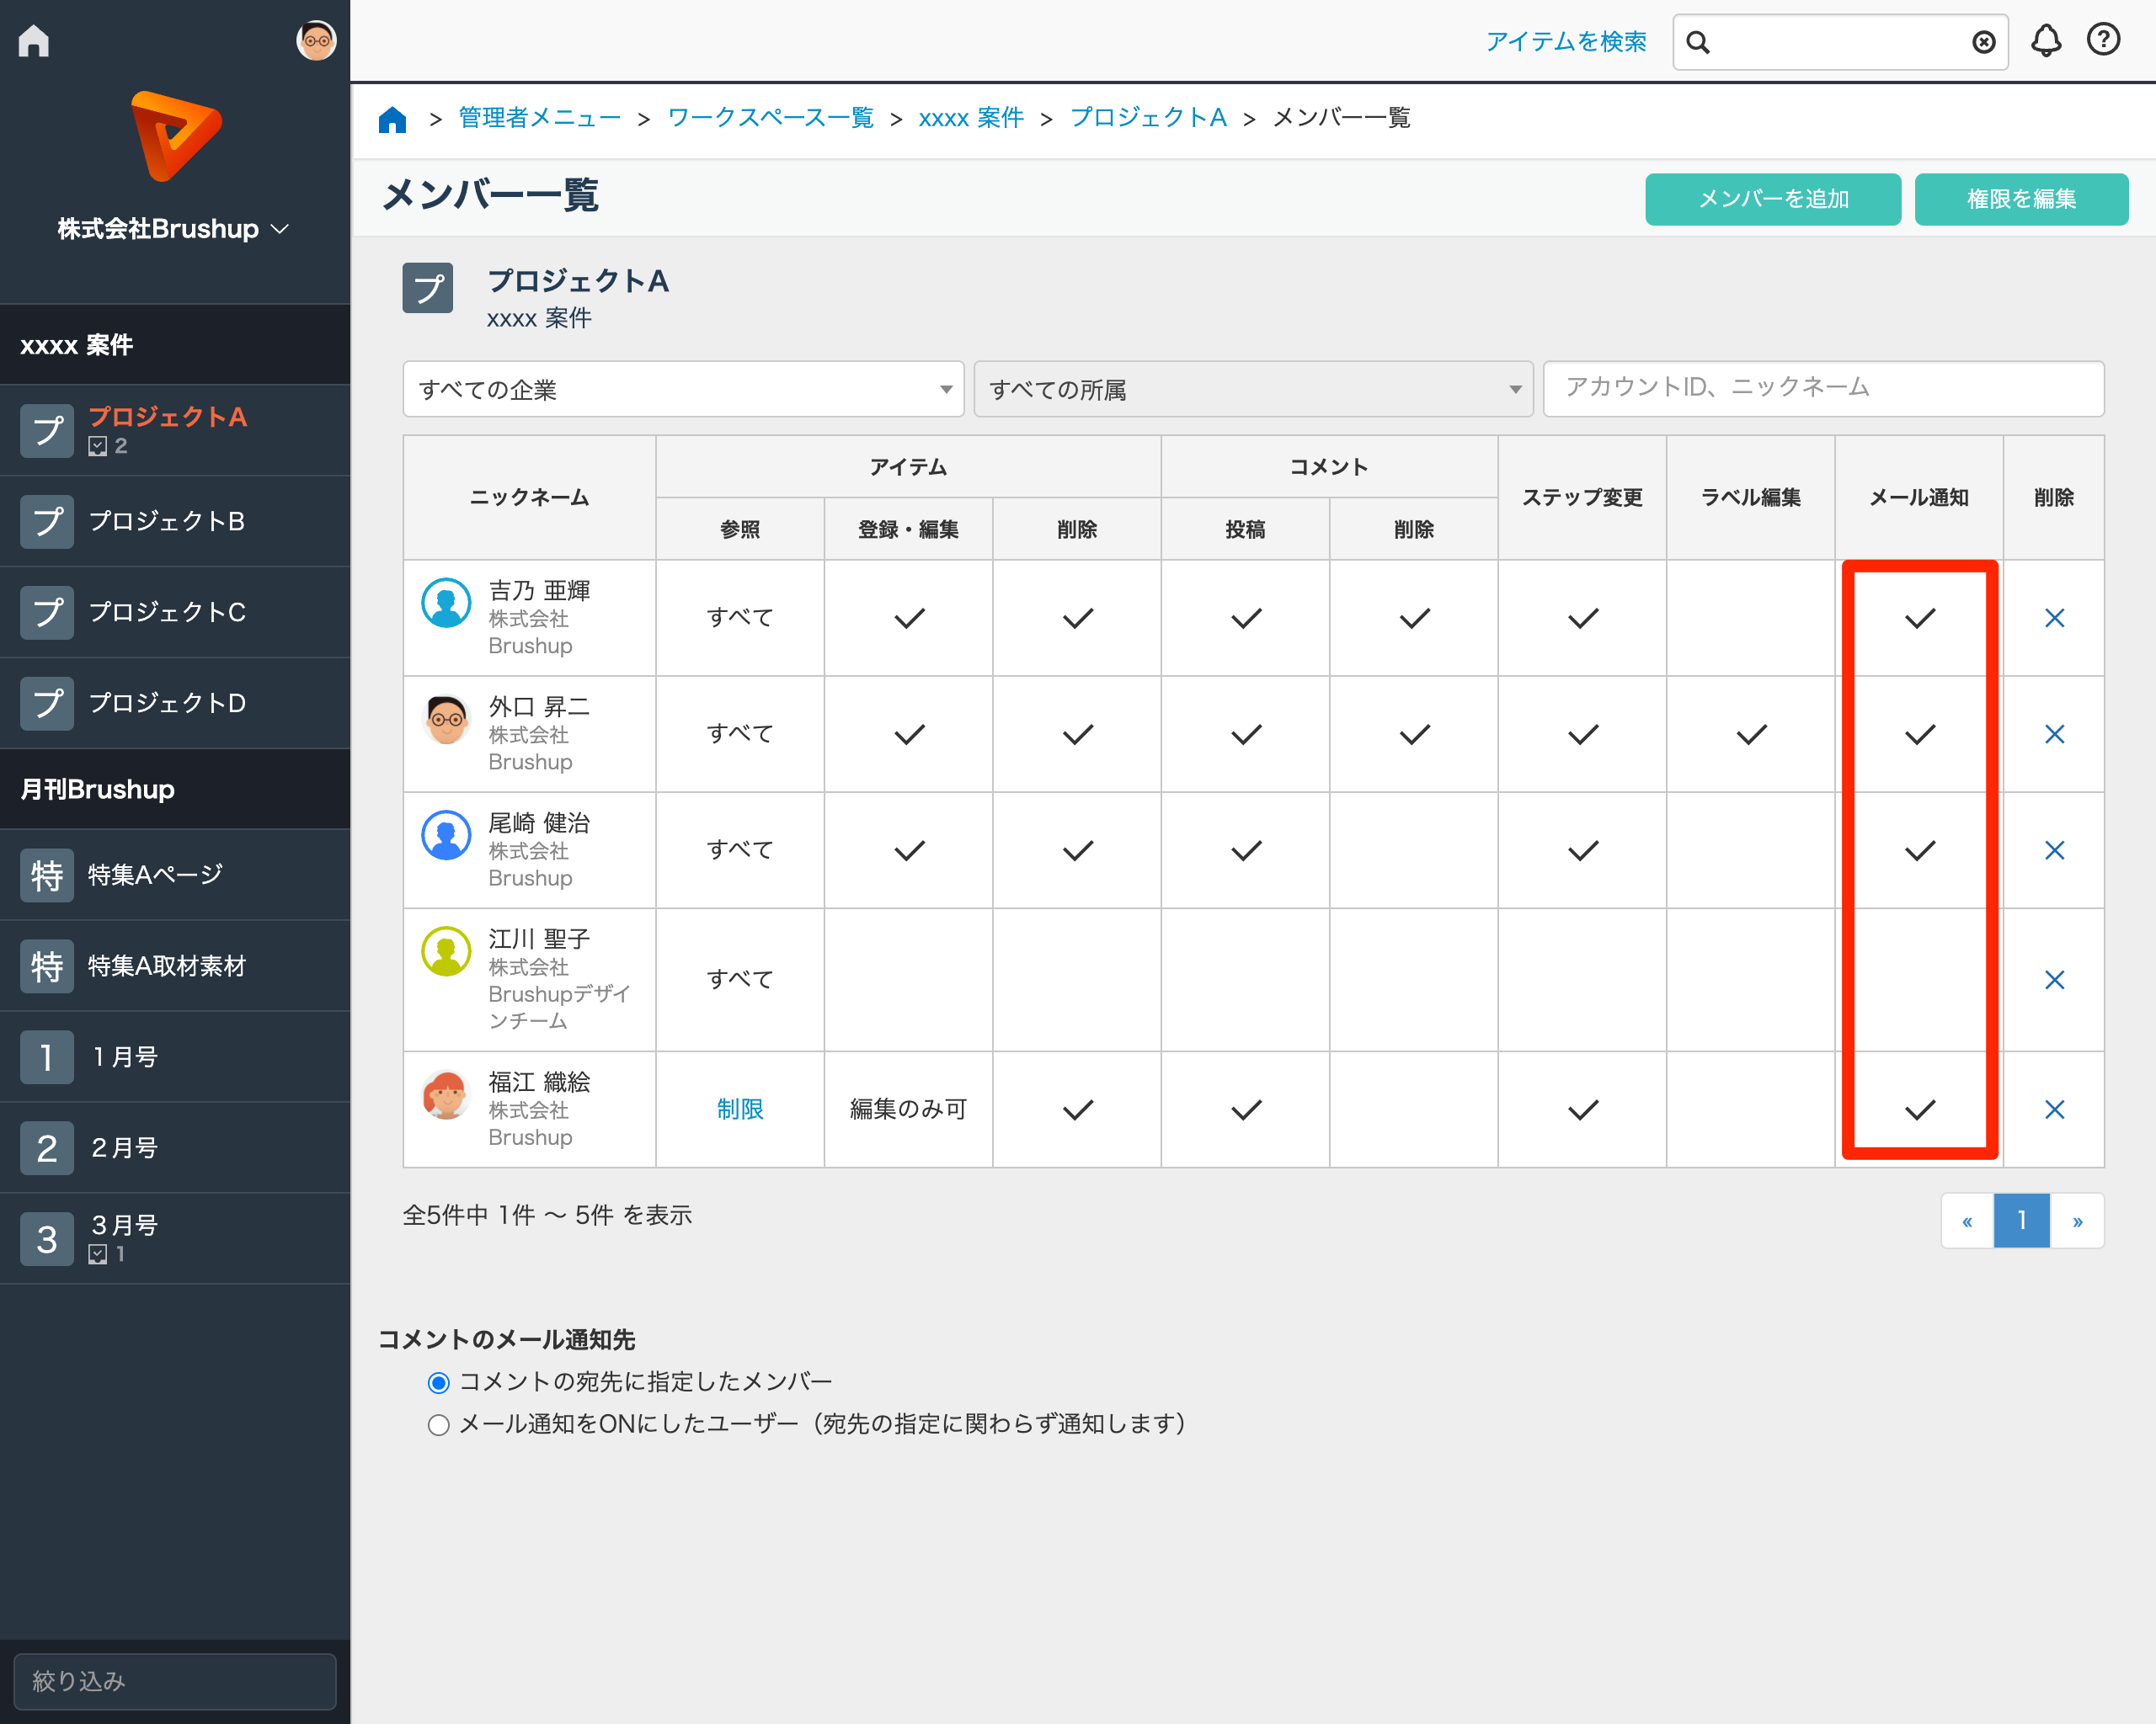Click the メンバーを追加 button
Image resolution: width=2156 pixels, height=1724 pixels.
[x=1772, y=199]
